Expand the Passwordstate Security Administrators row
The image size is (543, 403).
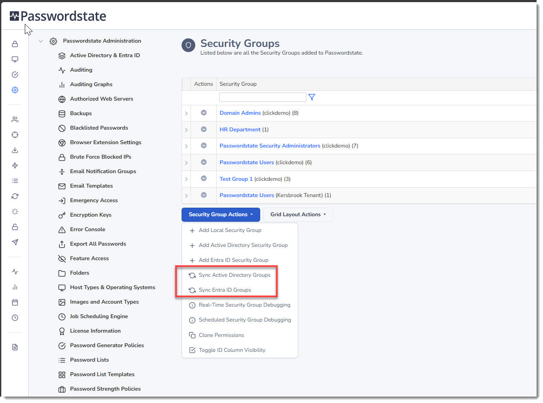[x=186, y=146]
